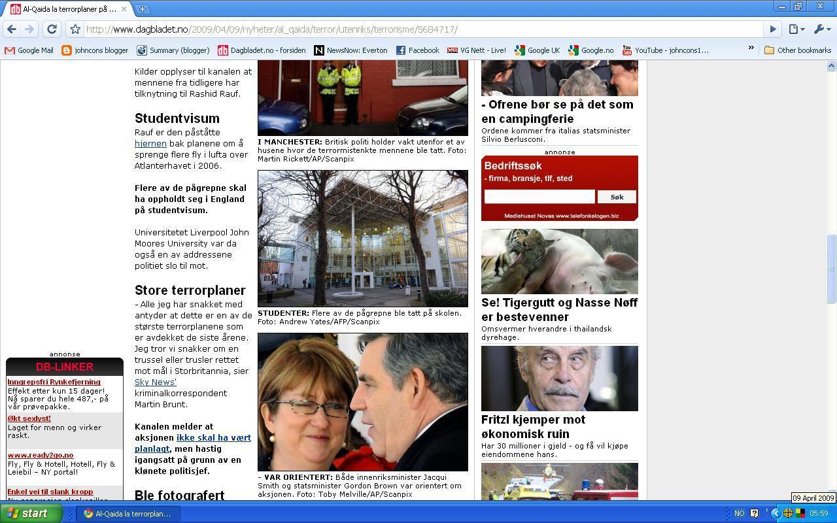Open the 'Økt sexlyst!' ad link
Screen dimensions: 837x523
click(x=29, y=418)
